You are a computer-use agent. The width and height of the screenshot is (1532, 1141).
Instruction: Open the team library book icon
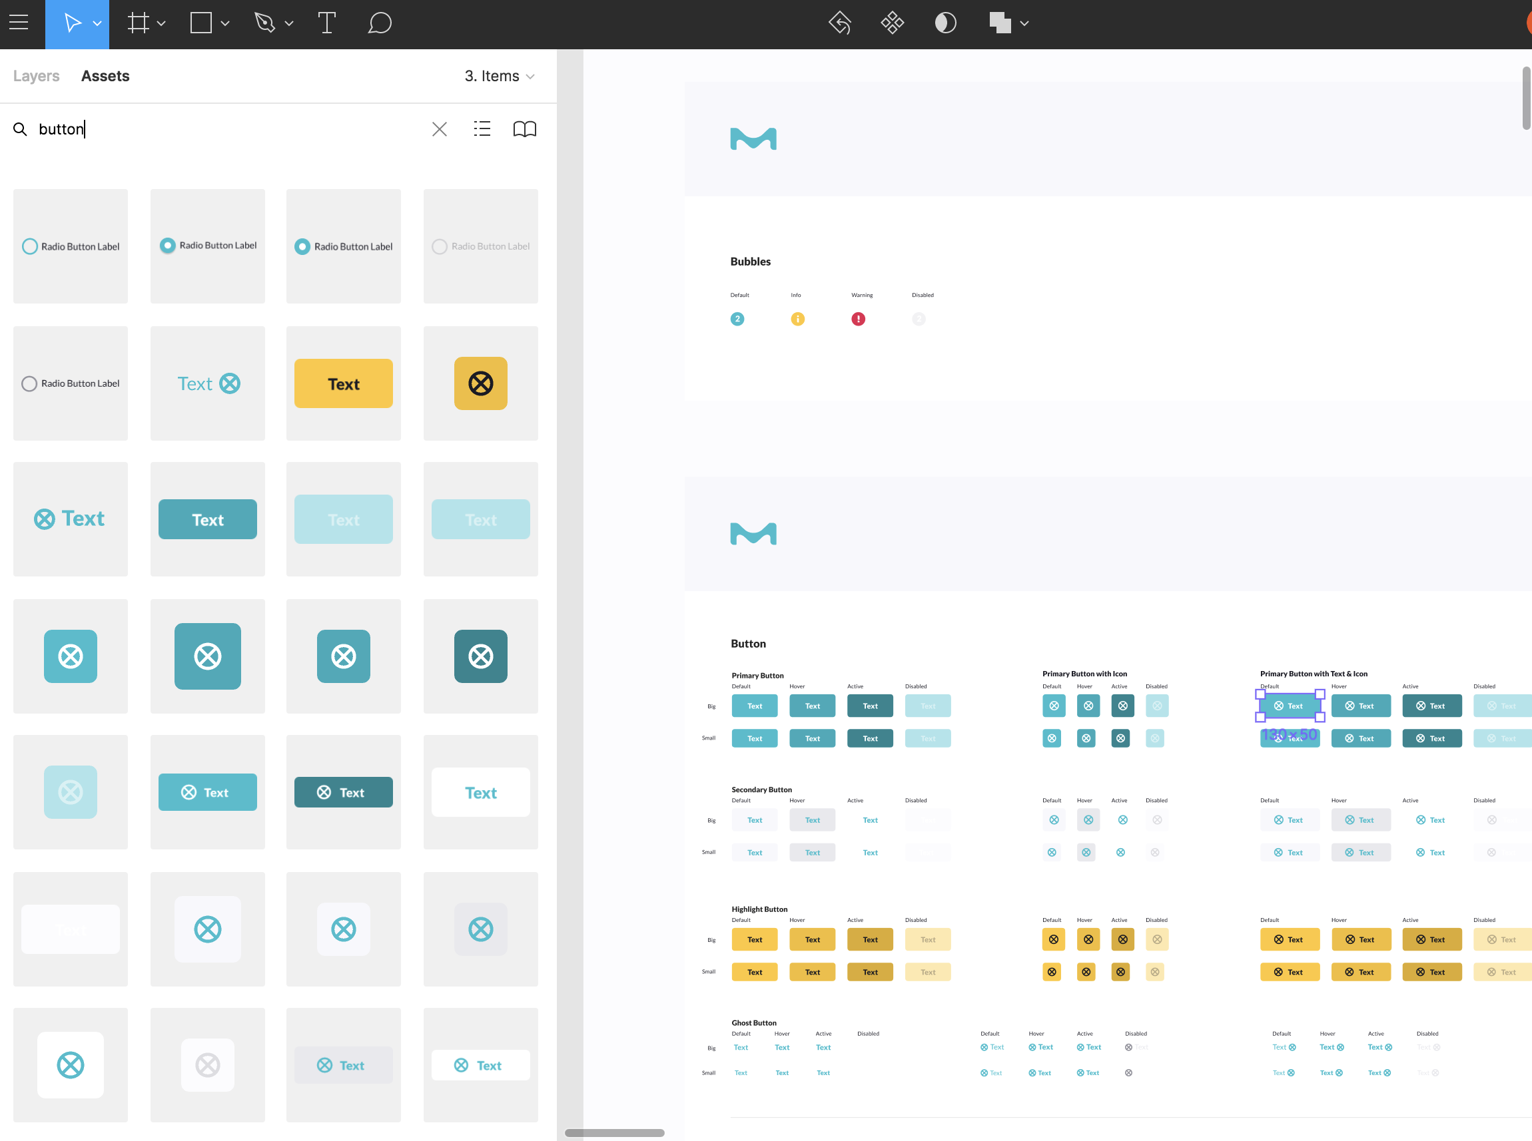tap(524, 129)
